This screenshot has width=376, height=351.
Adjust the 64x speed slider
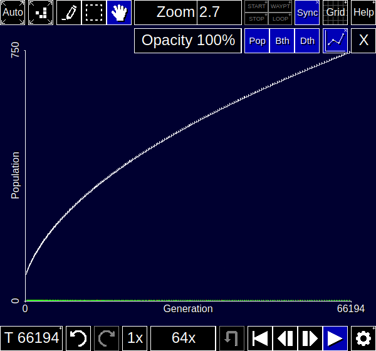[x=183, y=338]
